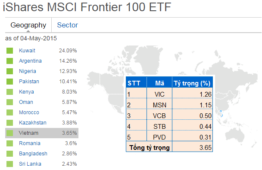Click the green swatch beside Morocco
Image resolution: width=262 pixels, height=170 pixels.
coord(9,112)
